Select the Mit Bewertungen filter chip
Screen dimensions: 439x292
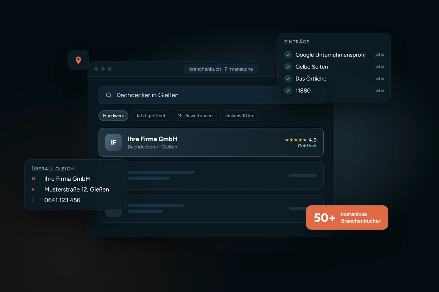tap(195, 116)
